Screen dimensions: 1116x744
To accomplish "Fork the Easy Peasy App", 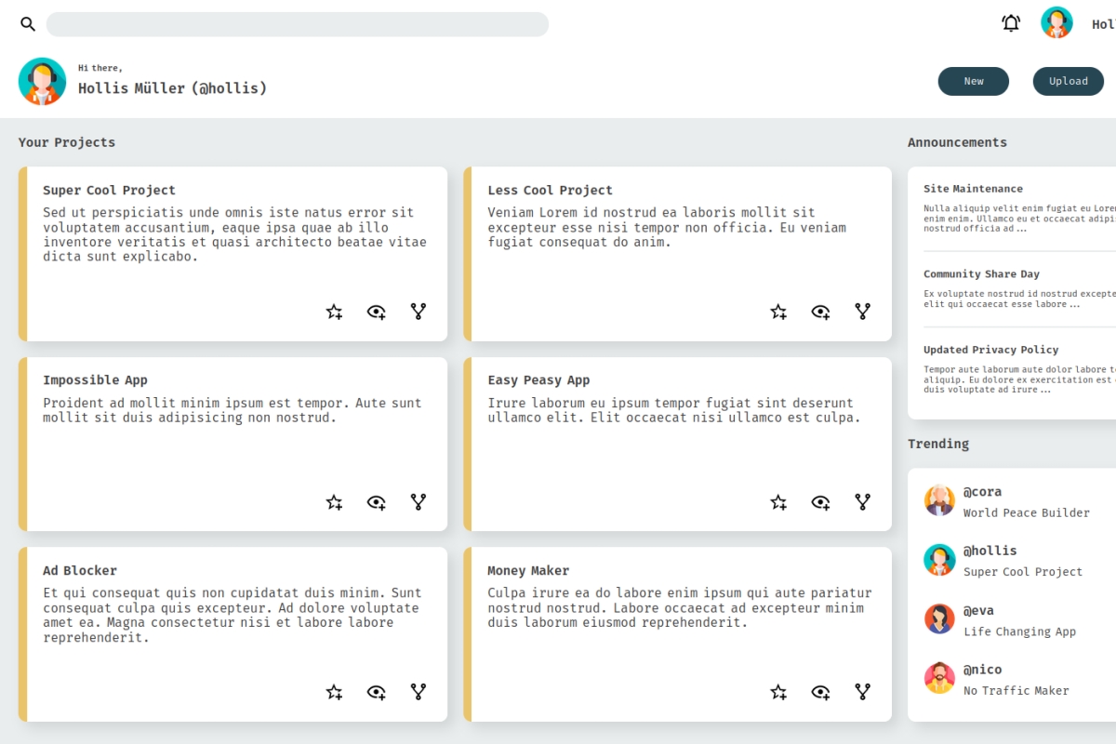I will point(863,502).
